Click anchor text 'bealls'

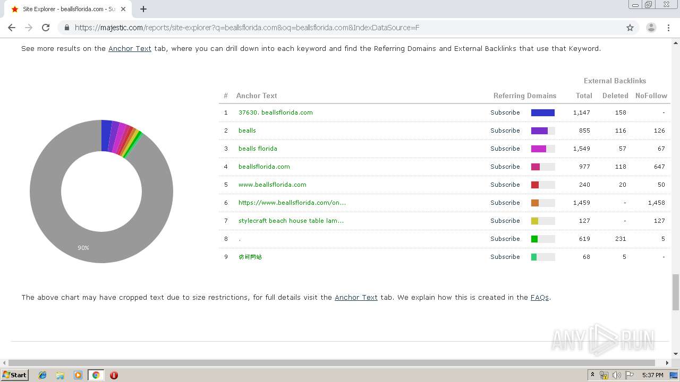pyautogui.click(x=247, y=131)
